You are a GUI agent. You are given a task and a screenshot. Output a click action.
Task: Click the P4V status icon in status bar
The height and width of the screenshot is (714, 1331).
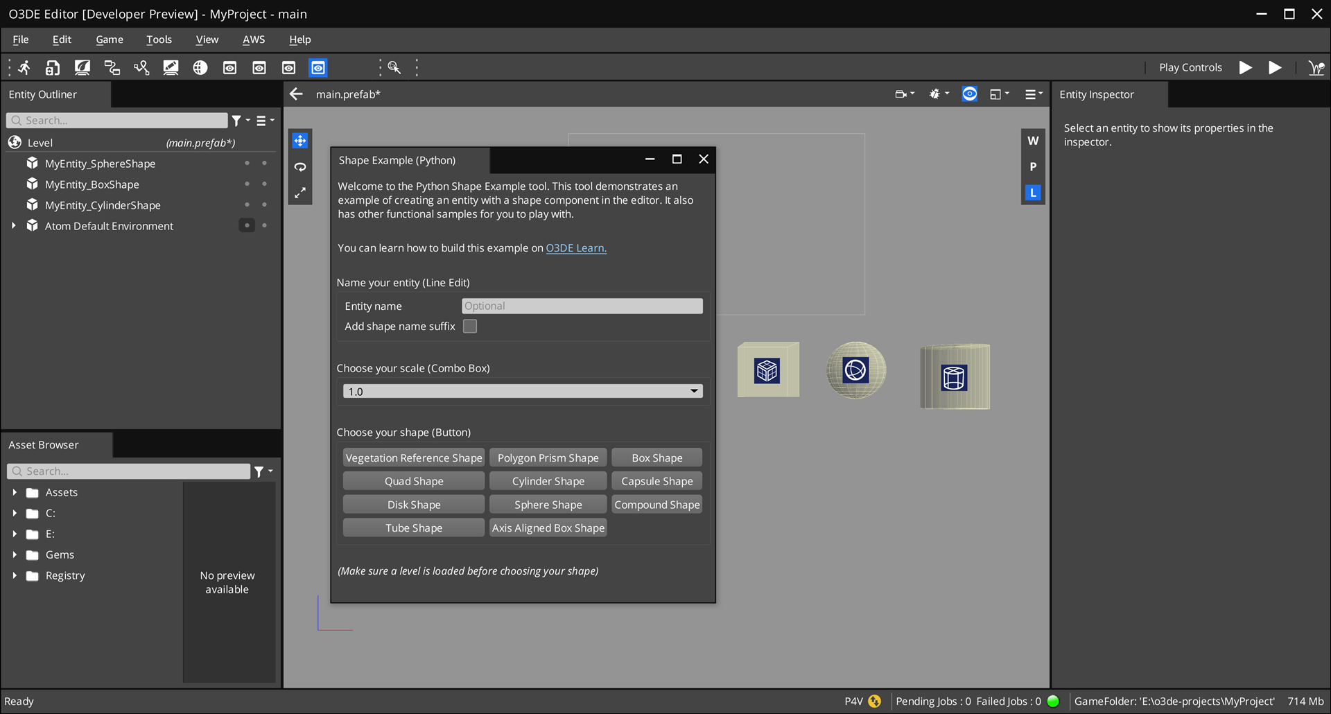click(874, 701)
